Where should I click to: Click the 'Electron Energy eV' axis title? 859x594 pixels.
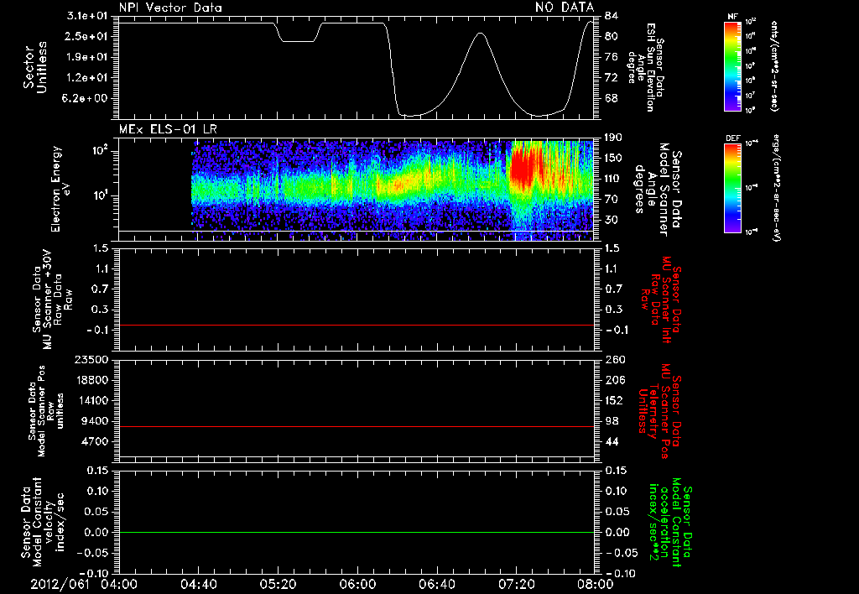pyautogui.click(x=62, y=189)
